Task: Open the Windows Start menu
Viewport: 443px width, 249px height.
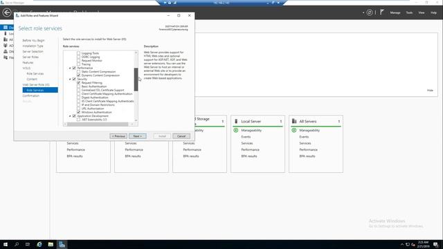Action: [6, 244]
